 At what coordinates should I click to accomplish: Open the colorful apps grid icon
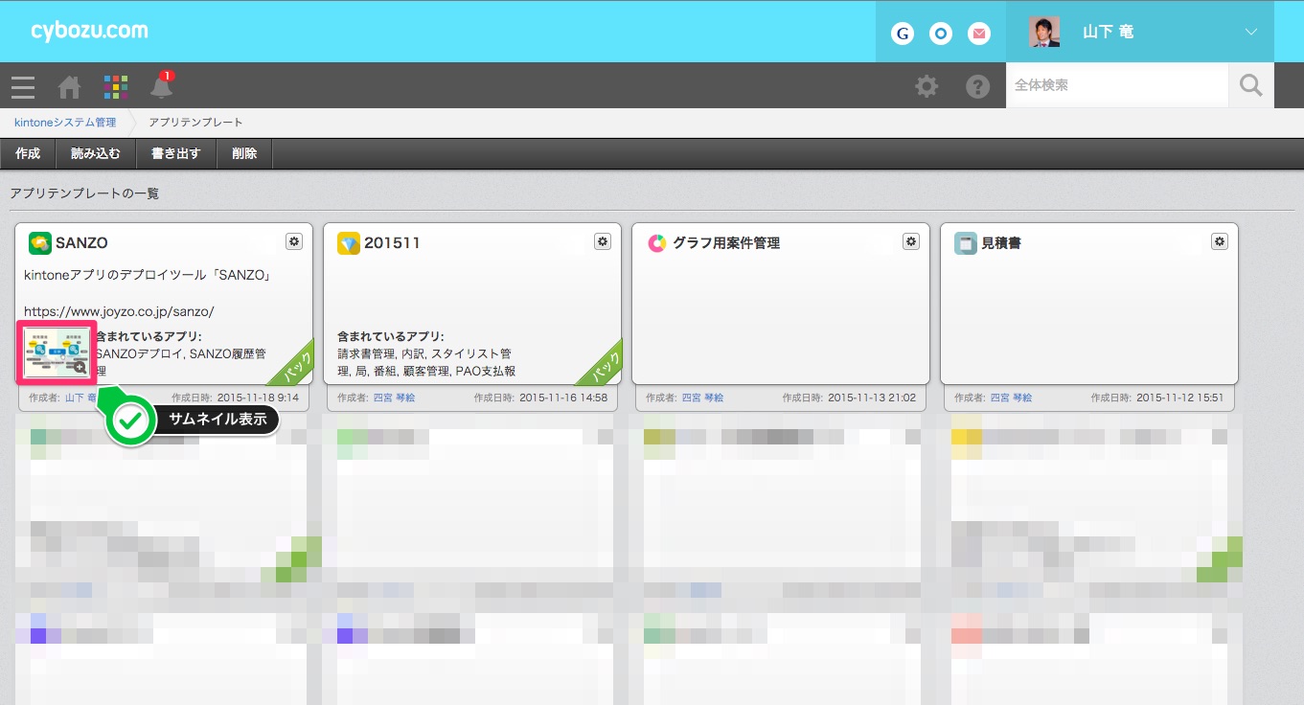(x=115, y=87)
